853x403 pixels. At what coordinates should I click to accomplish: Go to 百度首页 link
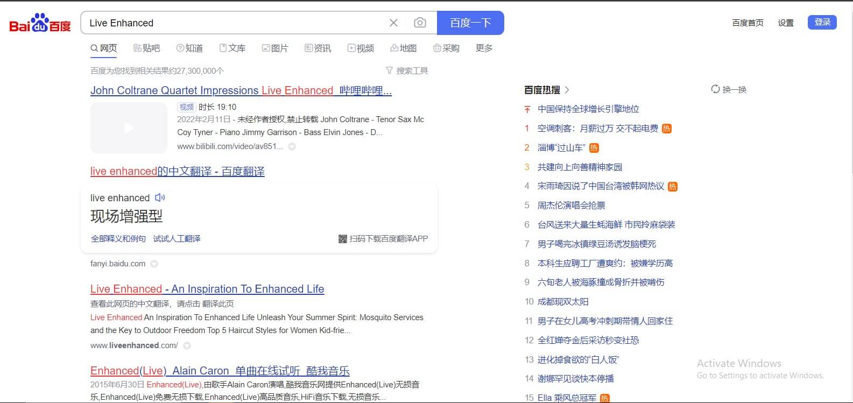(748, 23)
